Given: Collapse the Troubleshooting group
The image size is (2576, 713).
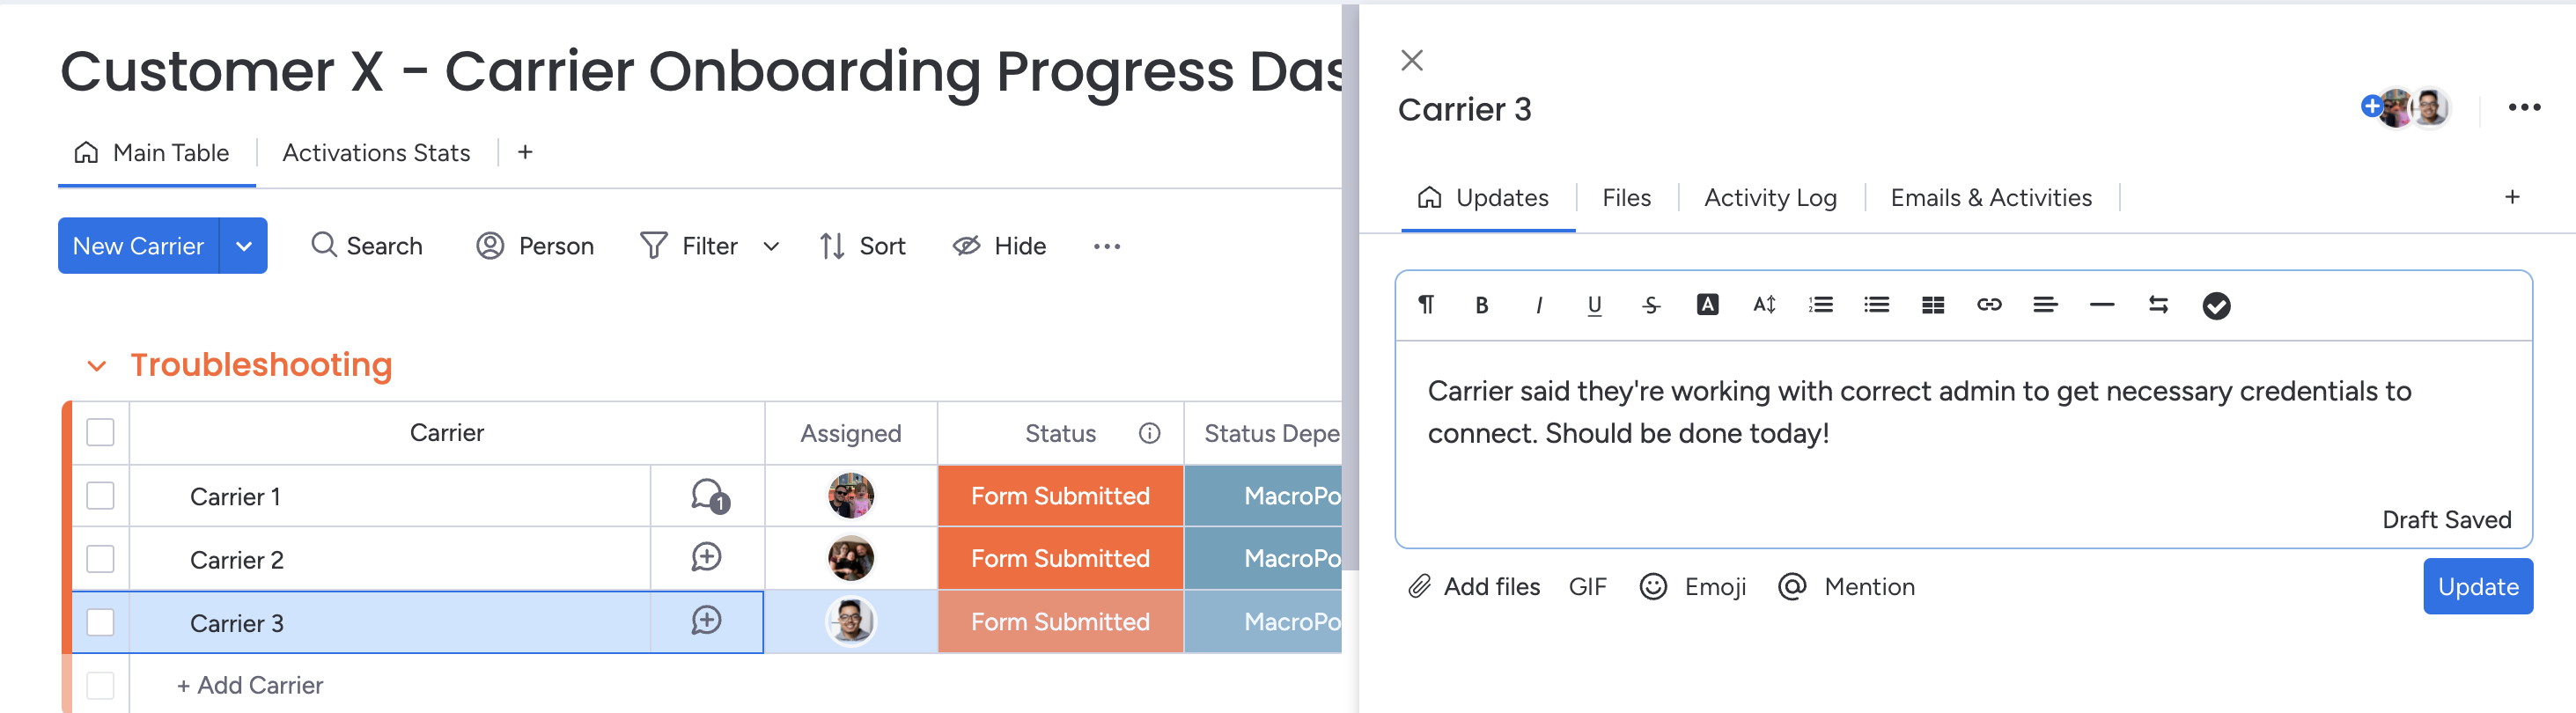Looking at the screenshot, I should [96, 366].
